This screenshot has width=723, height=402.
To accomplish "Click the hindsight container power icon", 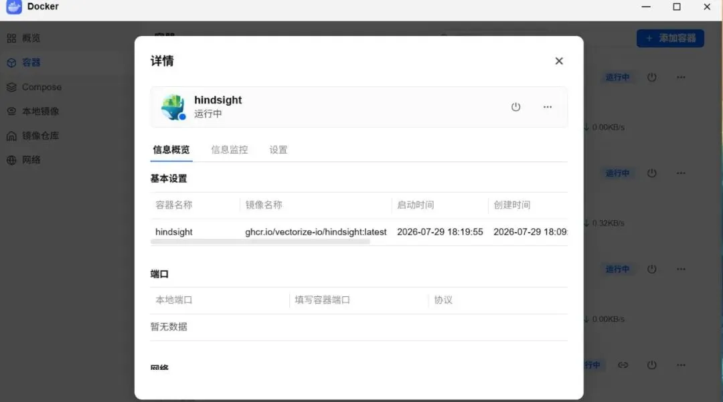I will point(515,107).
